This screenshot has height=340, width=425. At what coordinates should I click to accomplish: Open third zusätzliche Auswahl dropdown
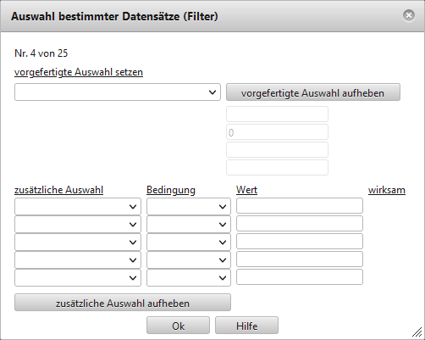click(78, 242)
